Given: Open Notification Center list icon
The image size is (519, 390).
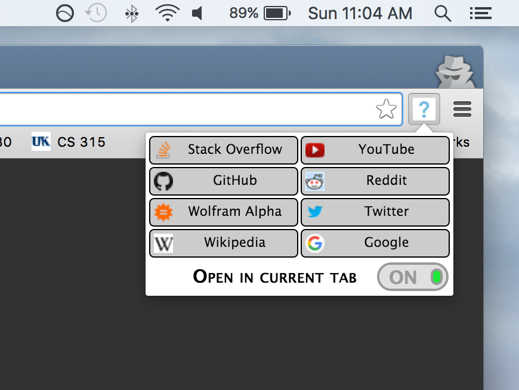Looking at the screenshot, I should (x=481, y=14).
